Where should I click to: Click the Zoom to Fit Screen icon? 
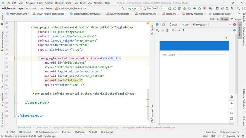tap(231, 118)
